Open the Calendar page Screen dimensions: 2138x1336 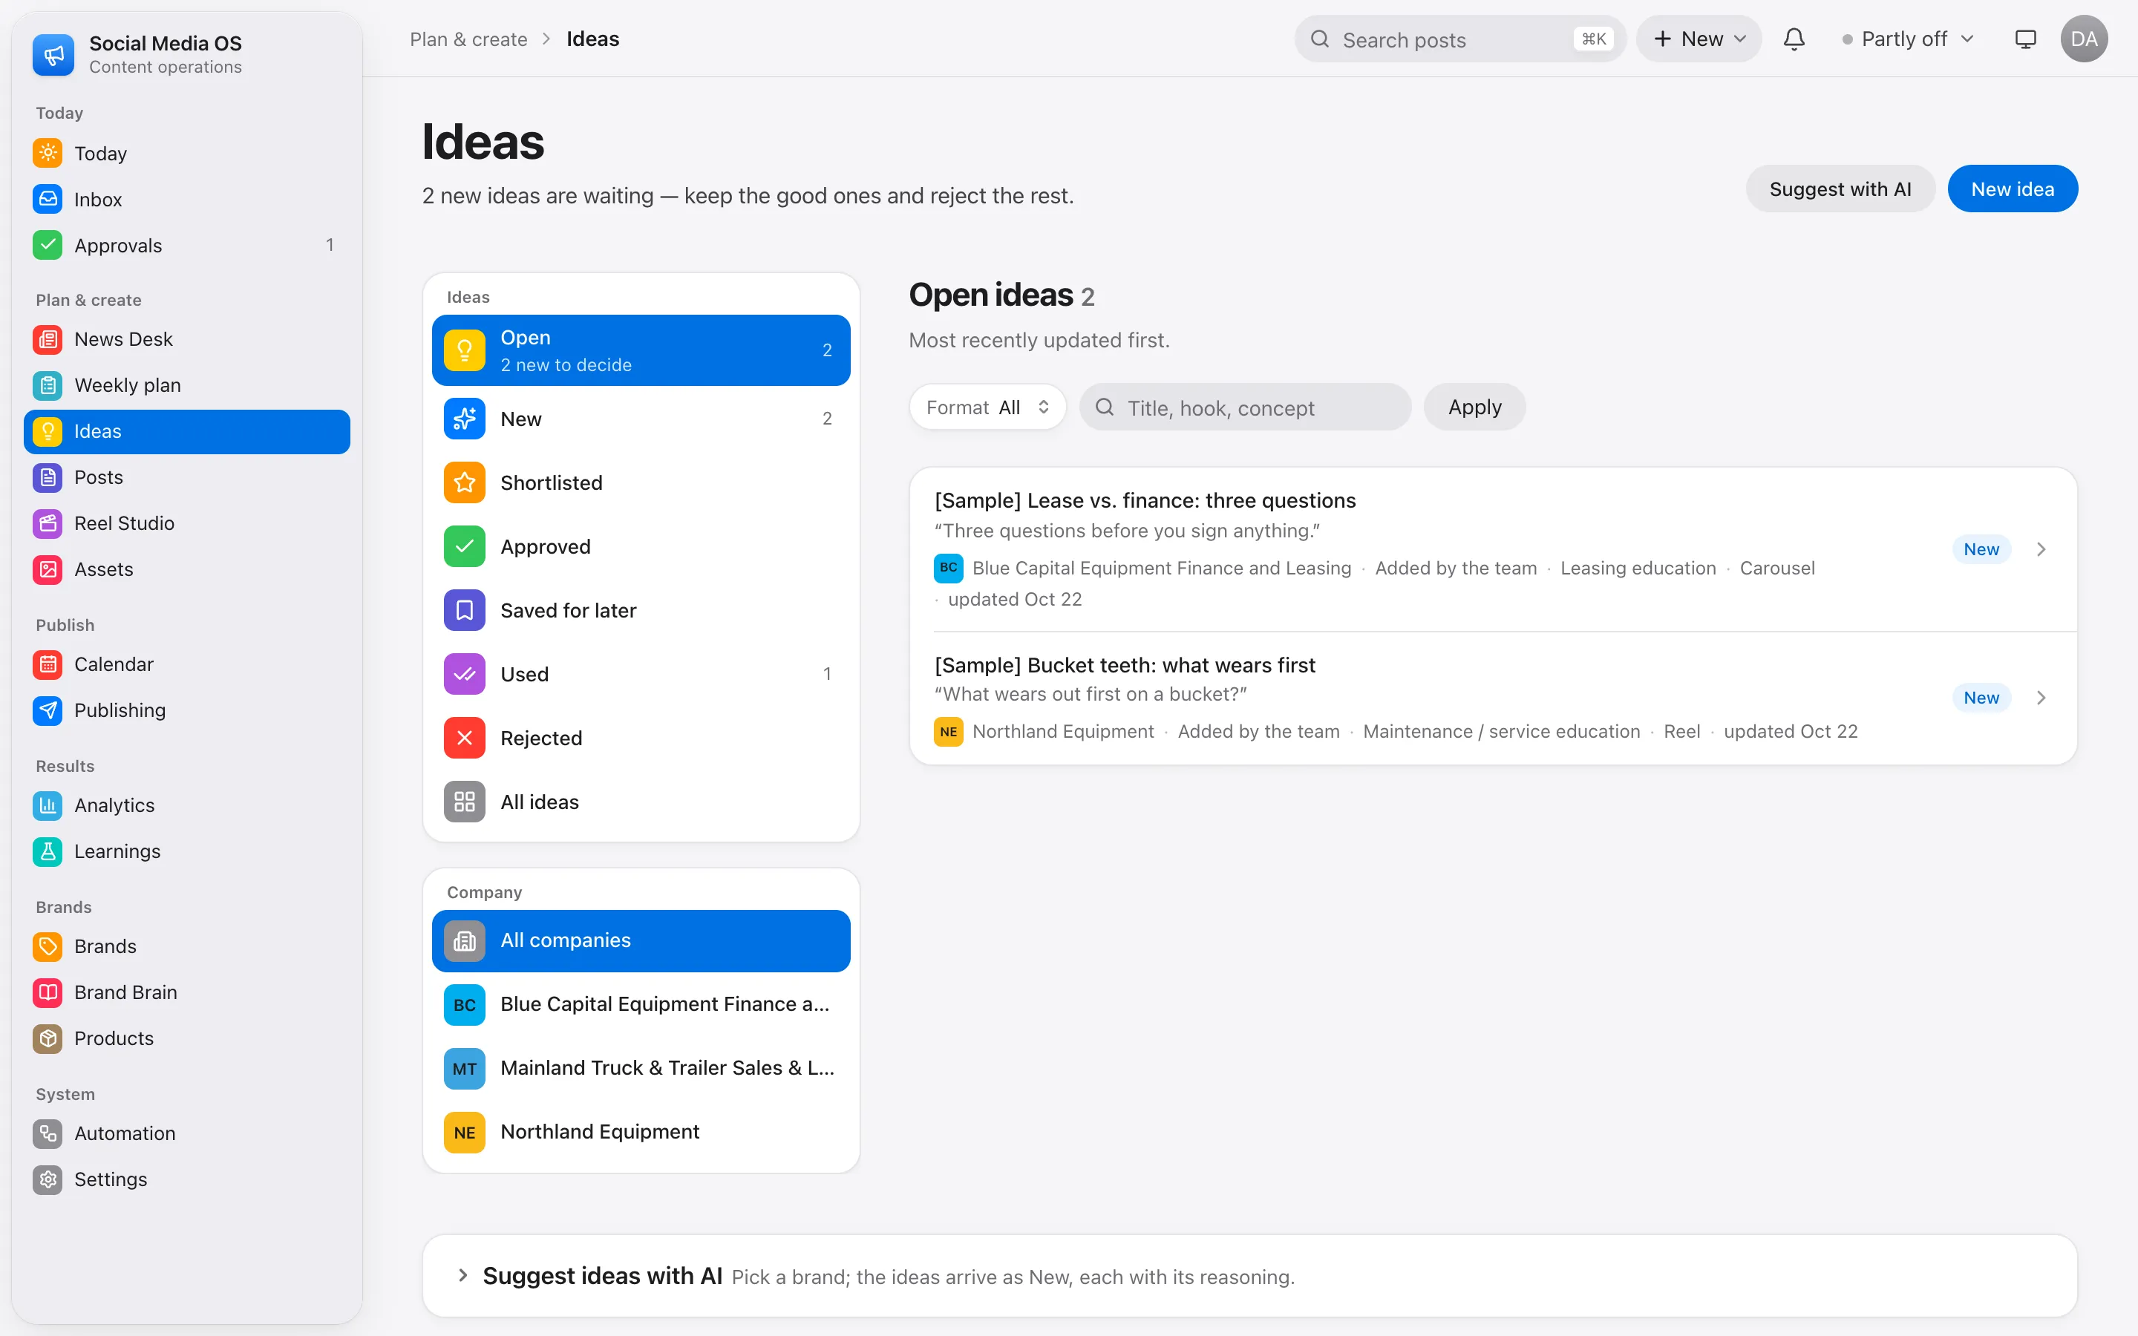(186, 664)
